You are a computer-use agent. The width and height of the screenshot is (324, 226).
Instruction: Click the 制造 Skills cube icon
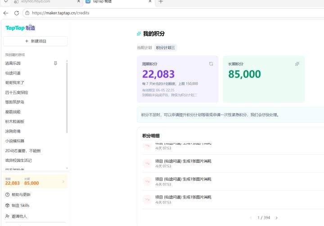pos(8,206)
